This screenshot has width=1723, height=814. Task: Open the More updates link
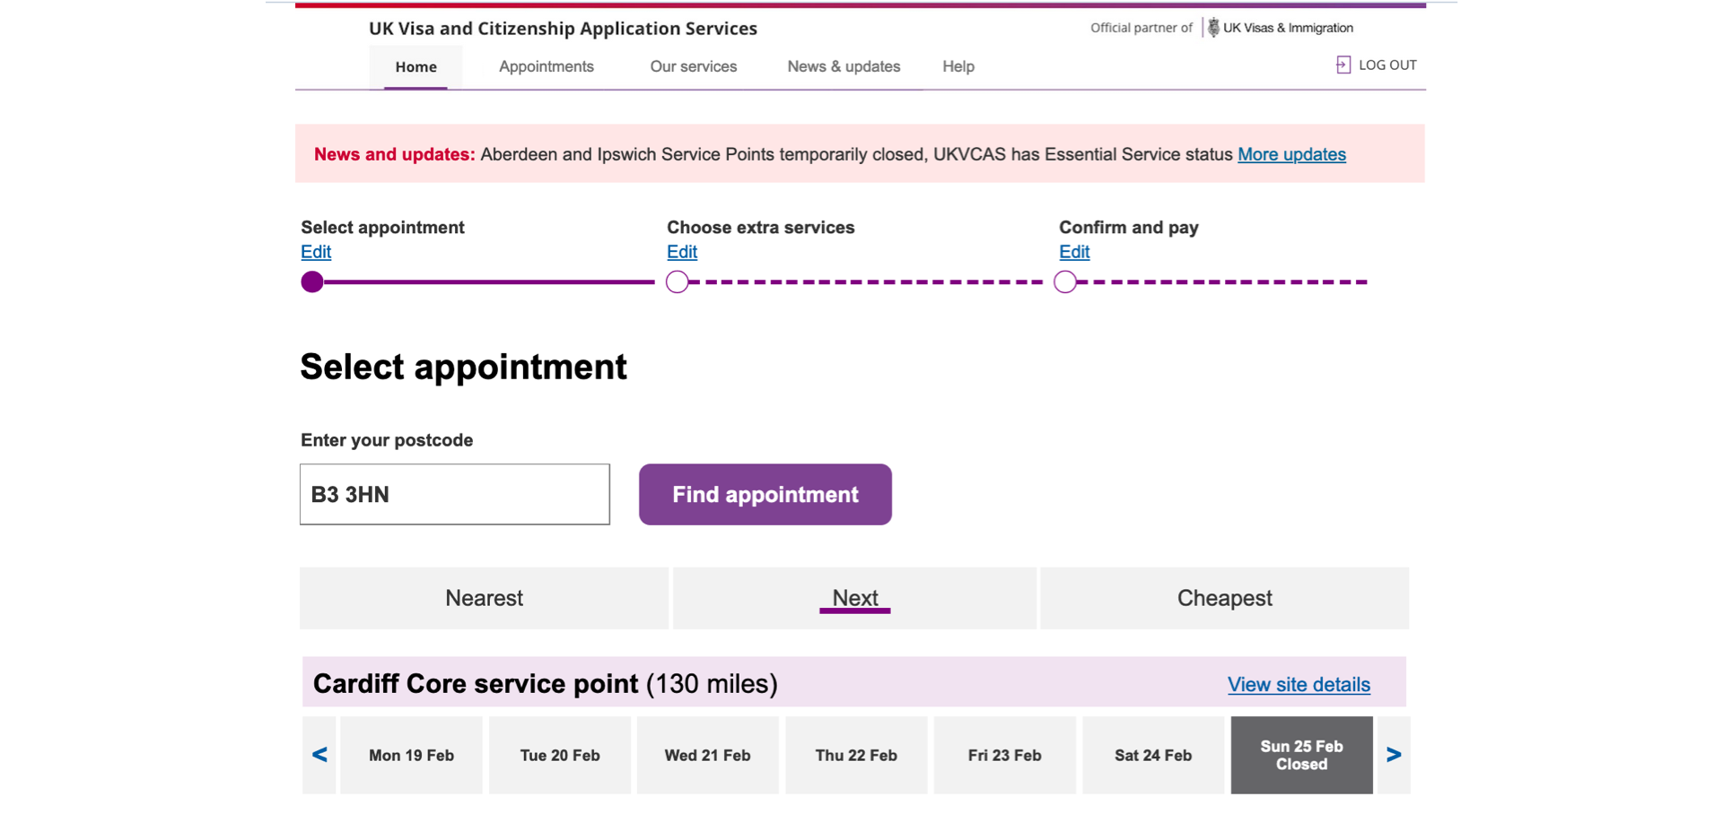click(x=1291, y=154)
